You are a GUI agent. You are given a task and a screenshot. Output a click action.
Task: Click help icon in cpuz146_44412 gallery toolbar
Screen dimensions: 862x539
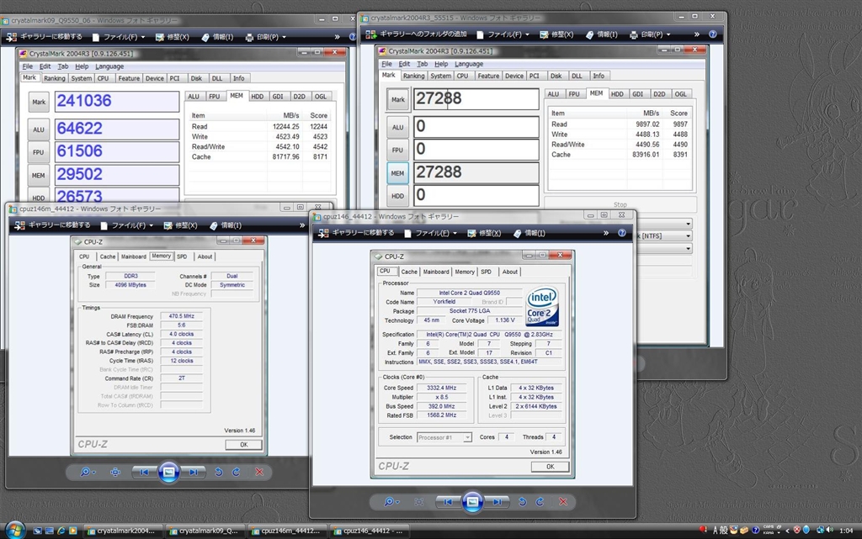(622, 233)
